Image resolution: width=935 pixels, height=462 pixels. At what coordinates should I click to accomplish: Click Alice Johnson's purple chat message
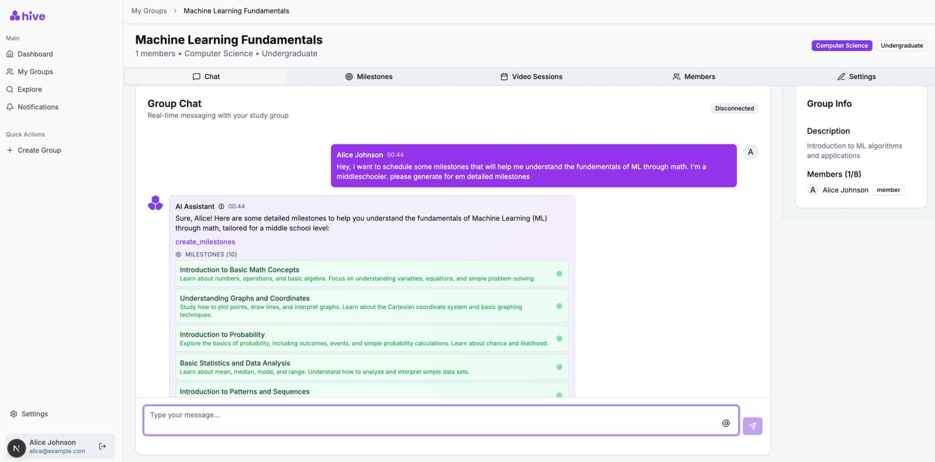pos(534,166)
